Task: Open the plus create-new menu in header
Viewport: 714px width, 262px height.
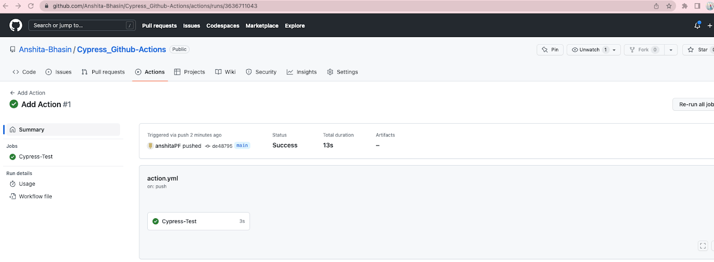Action: (x=710, y=25)
